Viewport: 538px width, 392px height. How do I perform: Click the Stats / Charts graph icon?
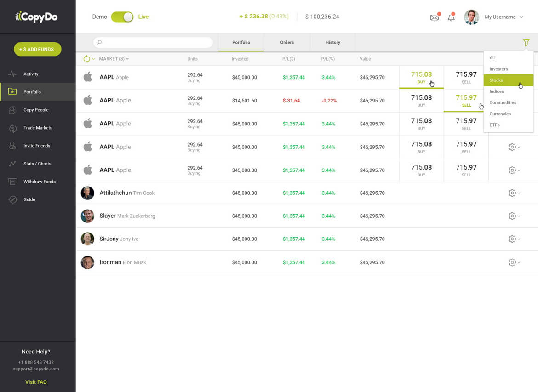[12, 164]
